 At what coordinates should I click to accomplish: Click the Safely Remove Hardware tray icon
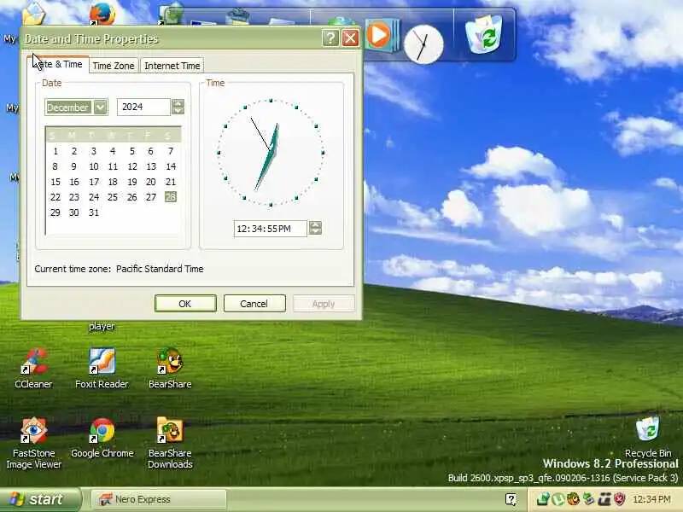588,499
